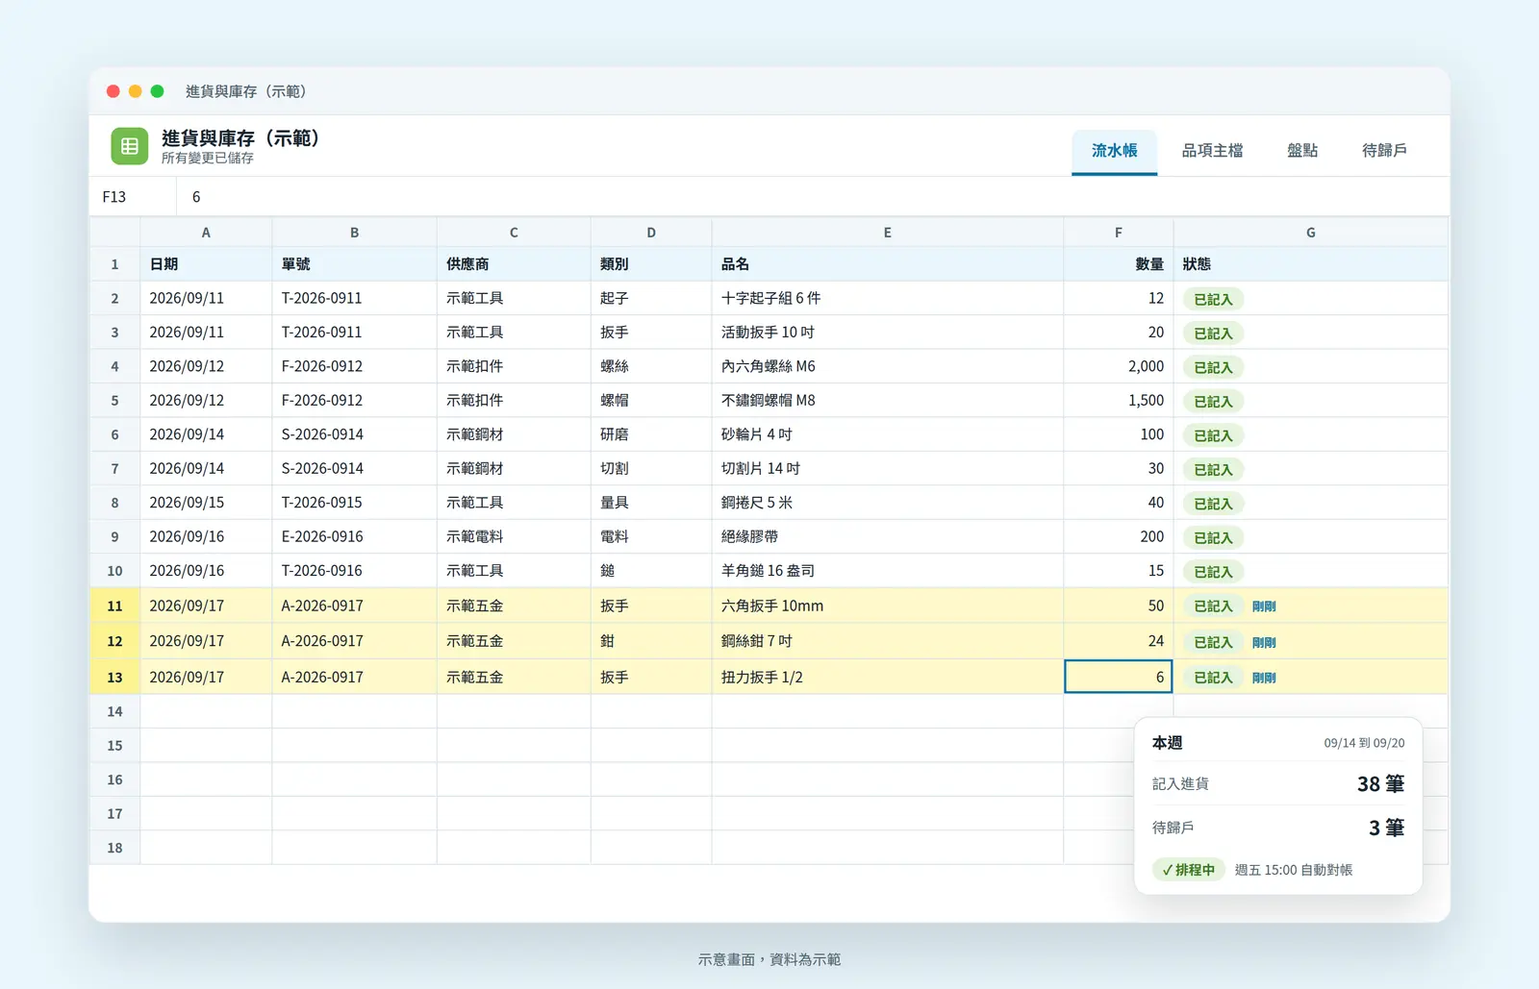Select column E header
This screenshot has width=1539, height=989.
(887, 233)
